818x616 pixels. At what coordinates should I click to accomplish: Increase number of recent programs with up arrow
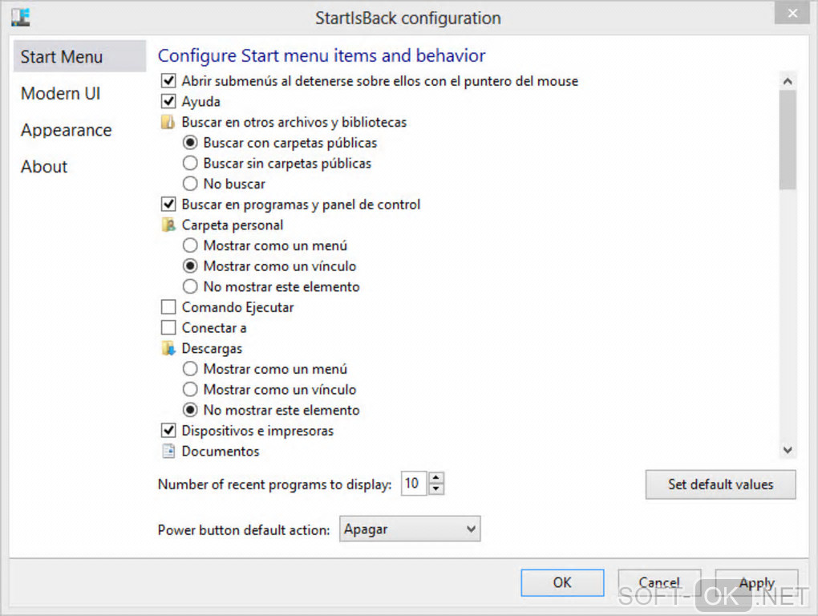[436, 477]
